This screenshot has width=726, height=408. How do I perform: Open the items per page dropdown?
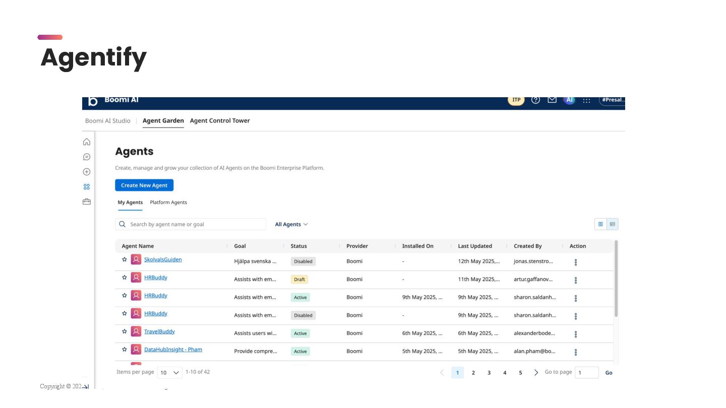[x=170, y=373]
